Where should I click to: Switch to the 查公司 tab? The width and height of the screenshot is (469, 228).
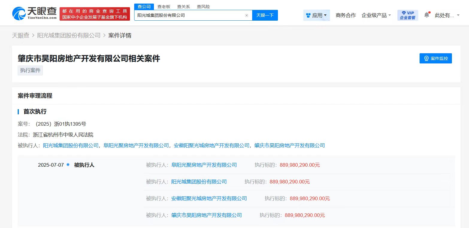(x=144, y=7)
